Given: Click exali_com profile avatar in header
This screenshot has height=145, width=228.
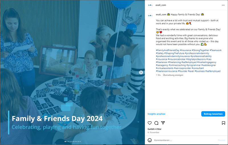Looking at the screenshot, I should [150, 5].
